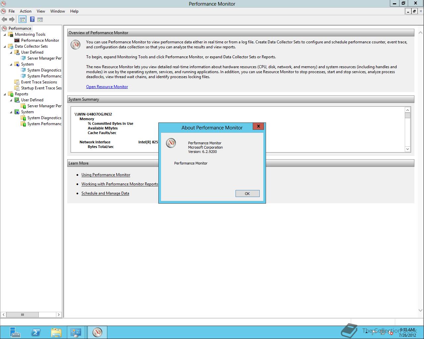Viewport: 424px width, 339px height.
Task: Click the Reports node icon
Action: click(x=11, y=94)
